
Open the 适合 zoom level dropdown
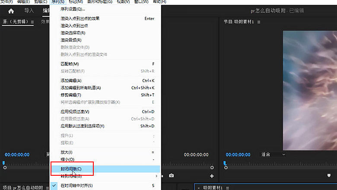[x=273, y=154]
